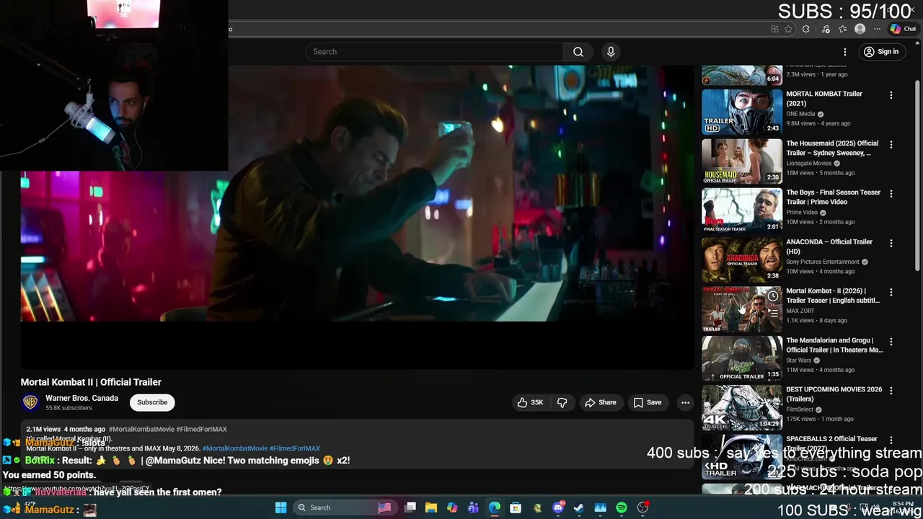
Task: Open more actions menu next to Save
Action: click(685, 402)
